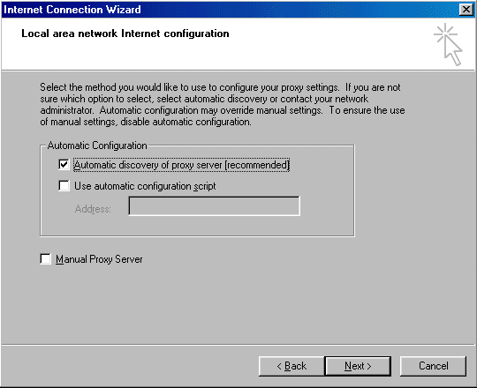Cancel the connection wizard
477x388 pixels.
point(433,366)
